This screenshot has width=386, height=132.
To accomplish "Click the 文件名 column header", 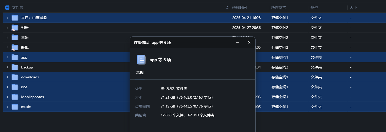I will [x=18, y=8].
